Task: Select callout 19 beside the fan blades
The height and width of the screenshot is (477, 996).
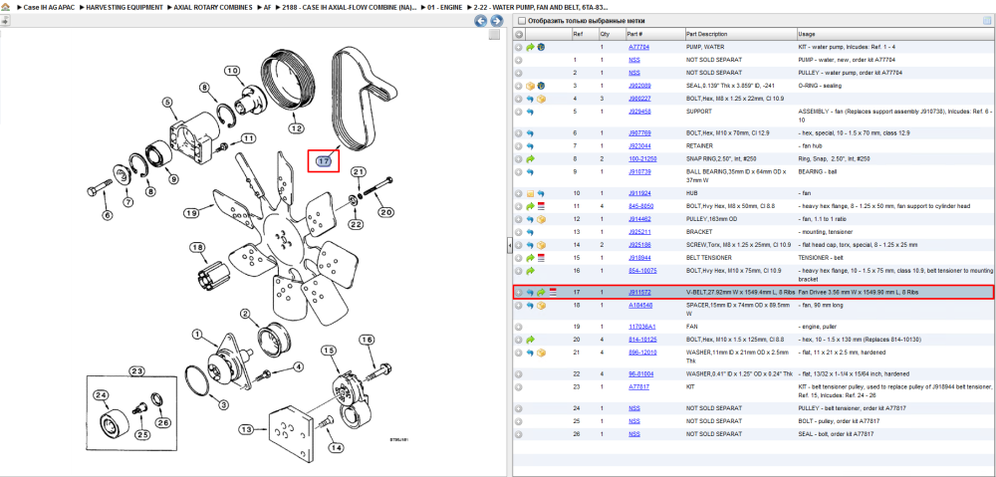Action: (x=193, y=212)
